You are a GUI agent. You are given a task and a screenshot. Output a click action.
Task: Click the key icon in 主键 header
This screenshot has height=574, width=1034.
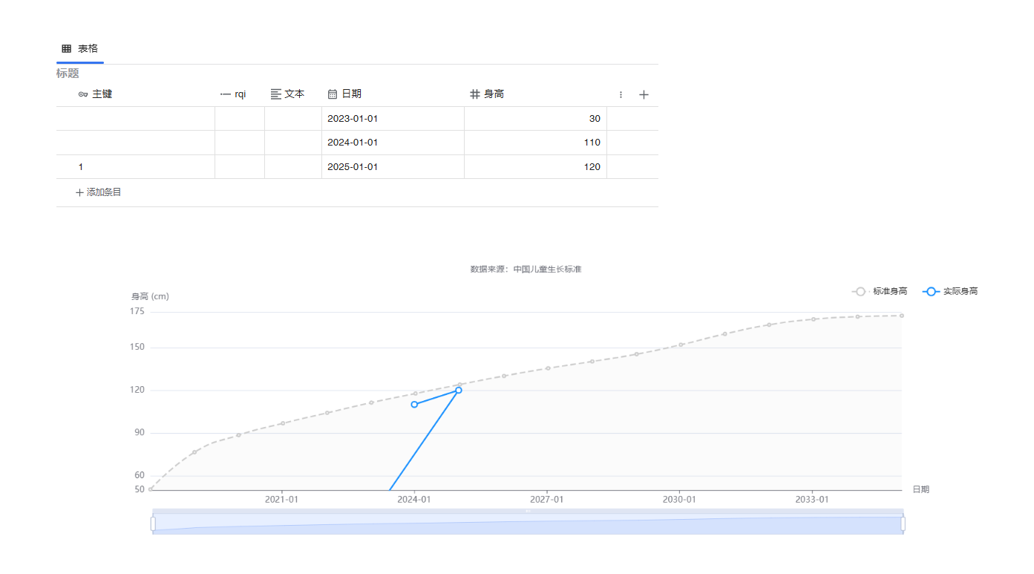pyautogui.click(x=83, y=94)
